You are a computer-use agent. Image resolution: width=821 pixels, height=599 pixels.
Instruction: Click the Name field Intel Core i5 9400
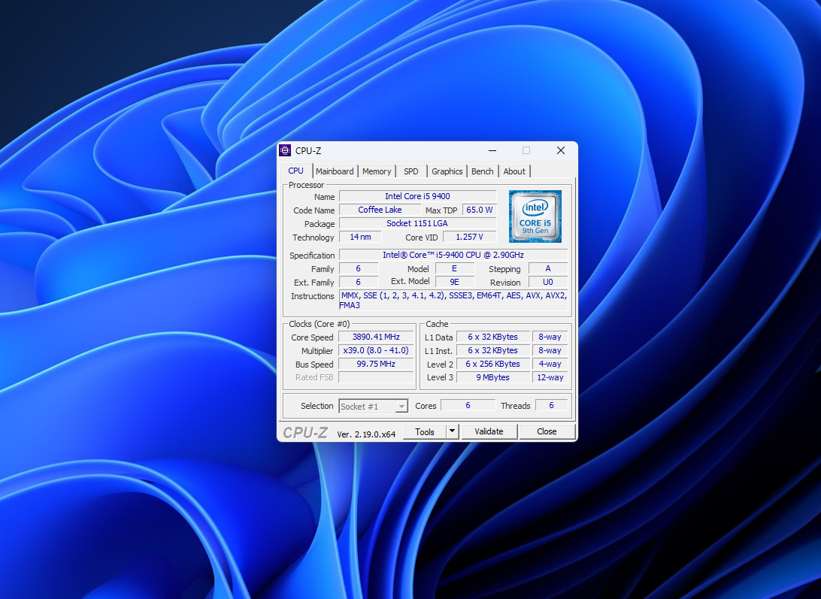tap(417, 196)
